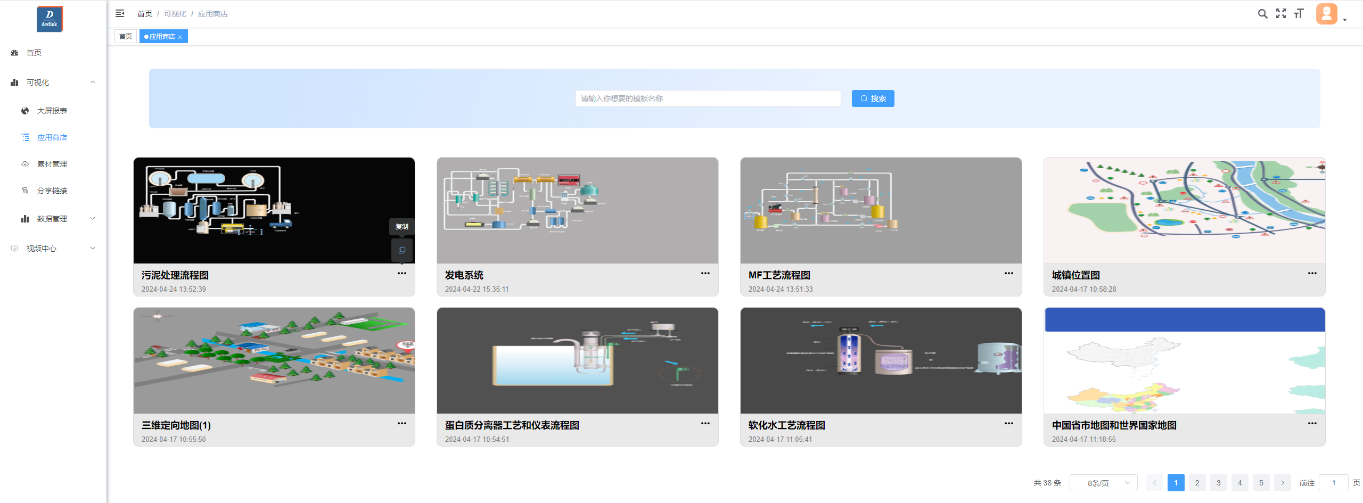1363x503 pixels.
Task: Click the 首页 breadcrumb link
Action: tap(145, 14)
